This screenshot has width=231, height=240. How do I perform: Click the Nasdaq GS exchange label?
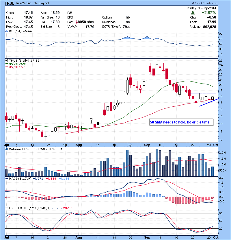[41, 3]
